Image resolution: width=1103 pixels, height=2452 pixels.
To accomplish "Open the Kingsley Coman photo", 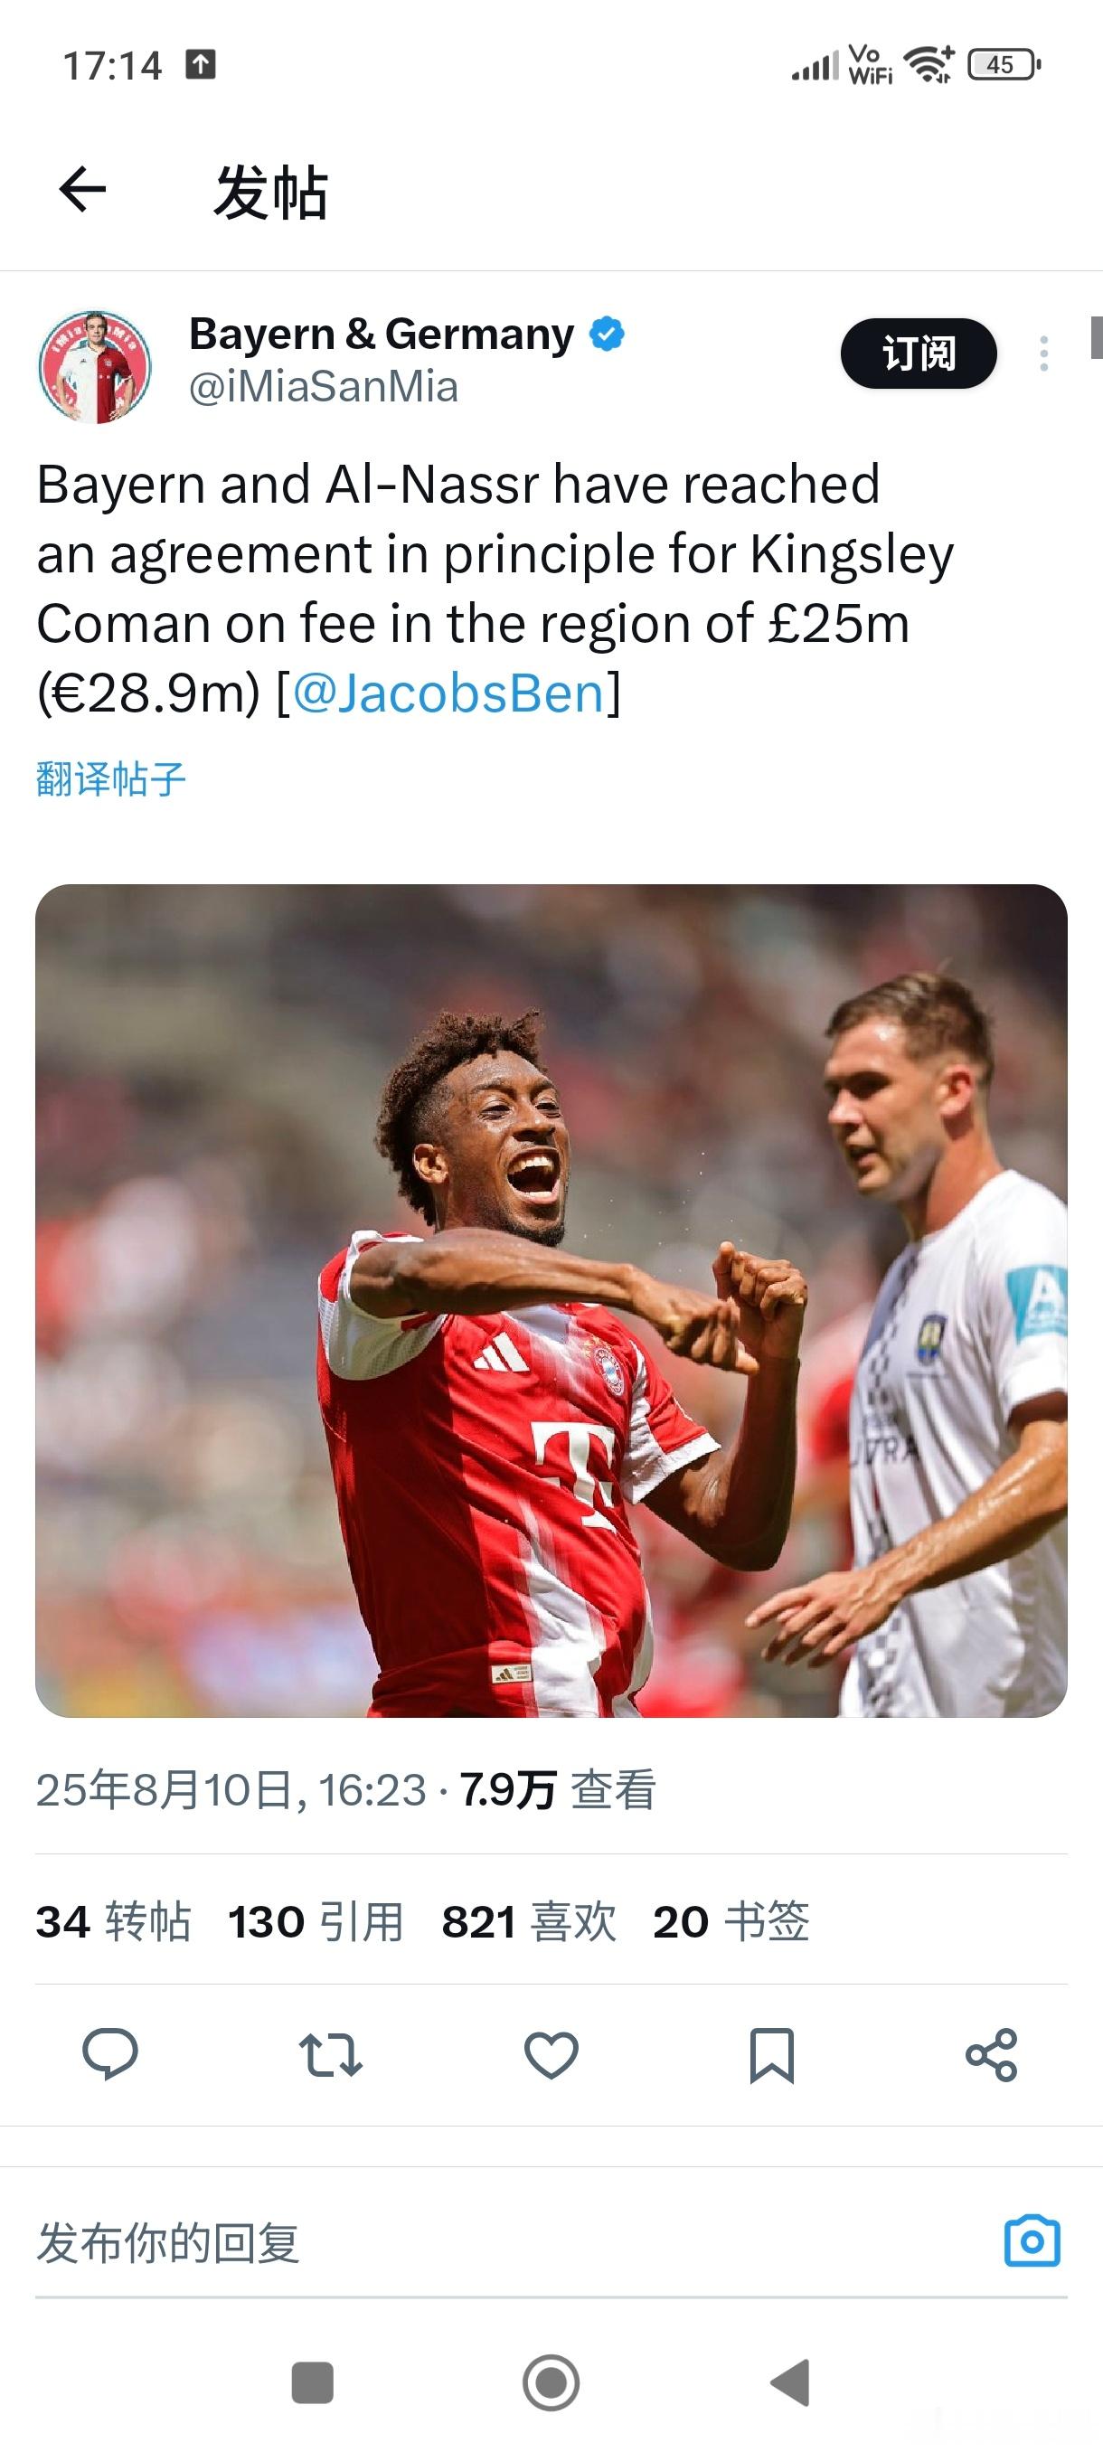I will click(551, 1300).
